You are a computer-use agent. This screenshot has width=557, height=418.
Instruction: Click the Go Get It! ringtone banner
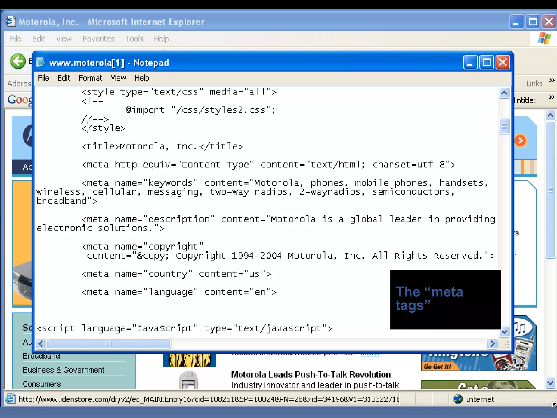tap(438, 366)
